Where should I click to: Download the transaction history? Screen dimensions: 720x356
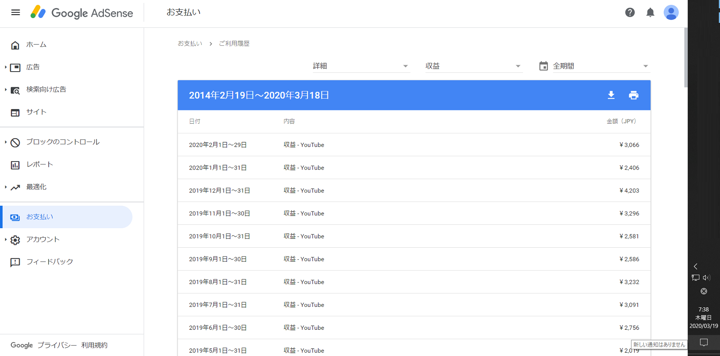coord(611,95)
